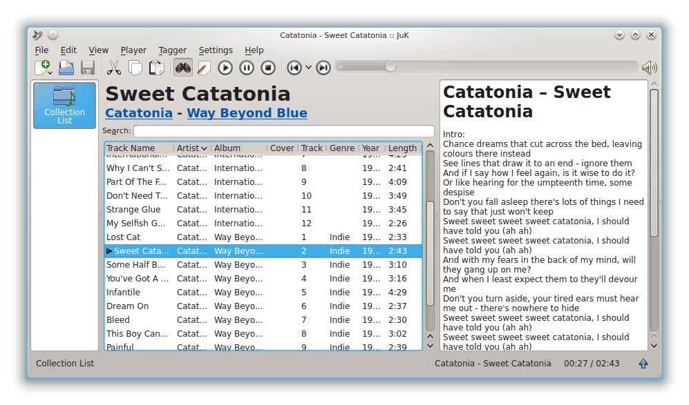Open the Tagger menu

172,50
